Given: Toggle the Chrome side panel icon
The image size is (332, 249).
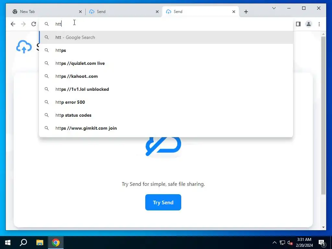Looking at the screenshot, I should coord(298,24).
